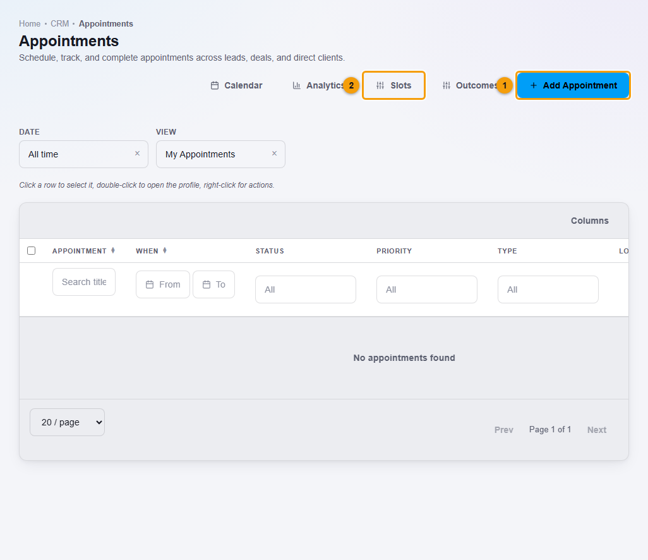648x560 pixels.
Task: Open the Status filter dropdown
Action: 306,289
